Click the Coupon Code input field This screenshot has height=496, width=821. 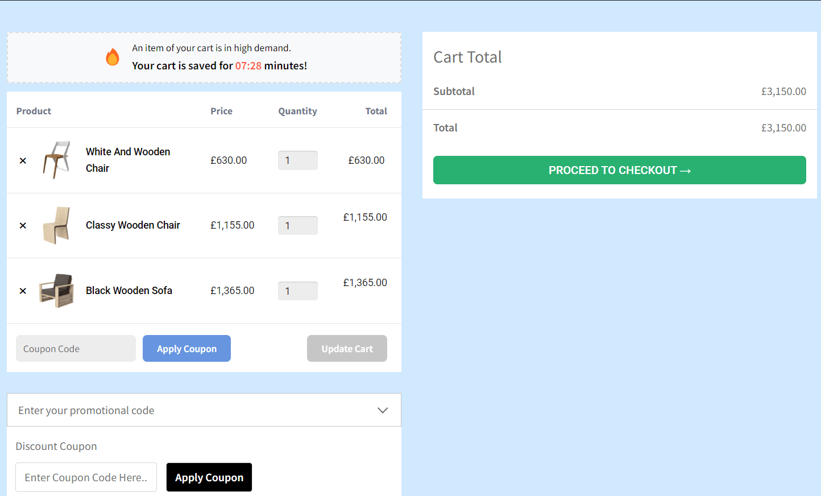click(x=76, y=348)
